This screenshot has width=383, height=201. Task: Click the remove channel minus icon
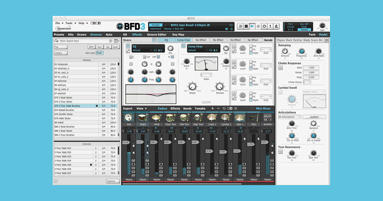[218, 108]
